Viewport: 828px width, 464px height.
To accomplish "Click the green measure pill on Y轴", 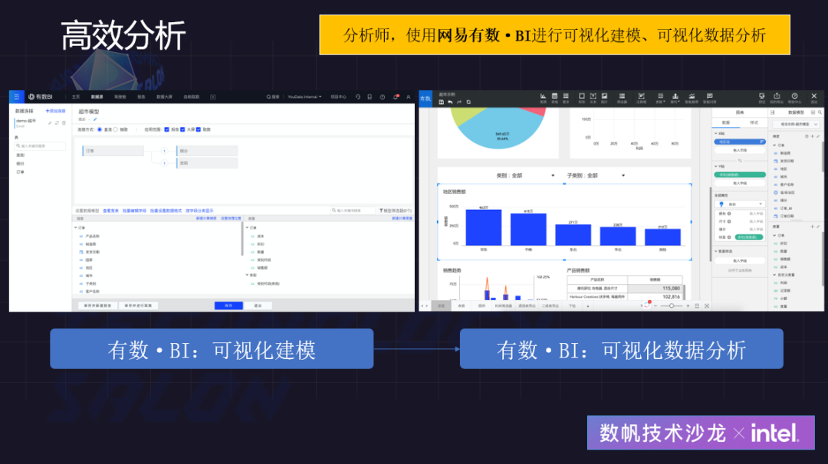I will click(x=740, y=175).
